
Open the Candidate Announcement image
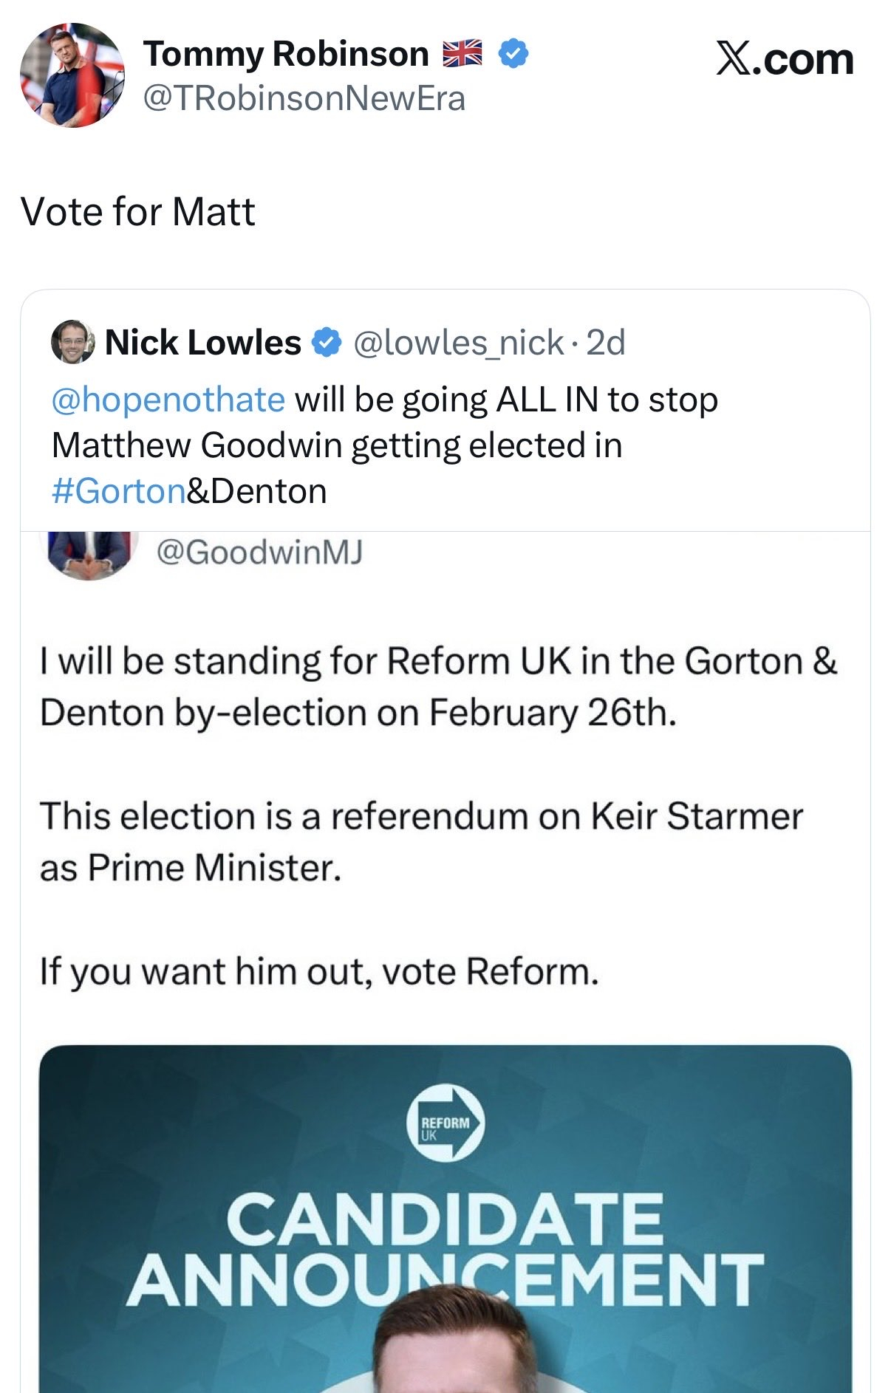tap(445, 1248)
